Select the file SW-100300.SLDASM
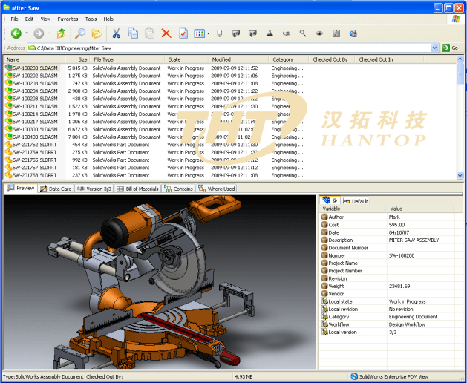Viewport: 467px width, 383px height. coord(35,129)
